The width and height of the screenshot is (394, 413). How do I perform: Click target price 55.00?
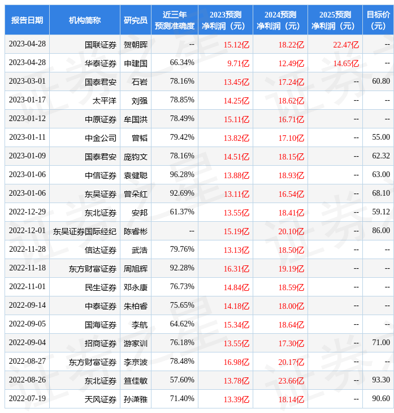(381, 137)
